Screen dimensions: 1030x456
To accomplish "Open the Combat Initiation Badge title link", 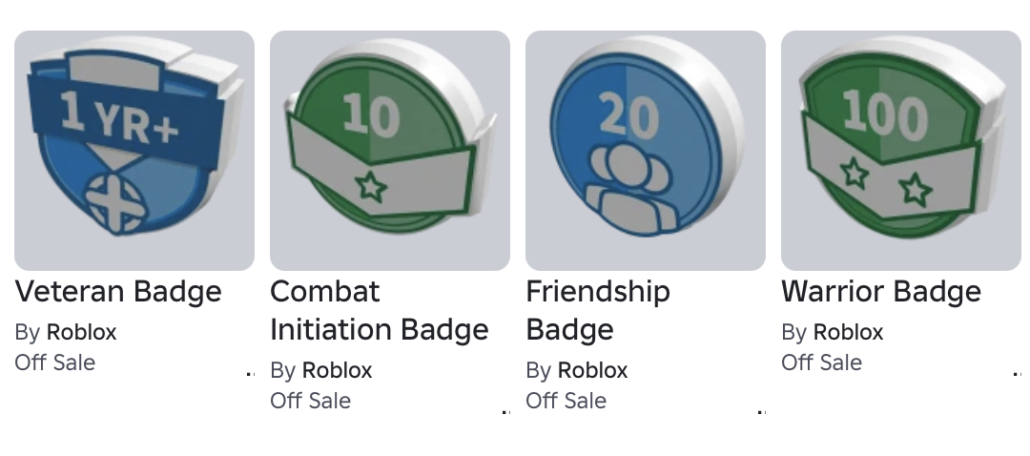I will (379, 310).
